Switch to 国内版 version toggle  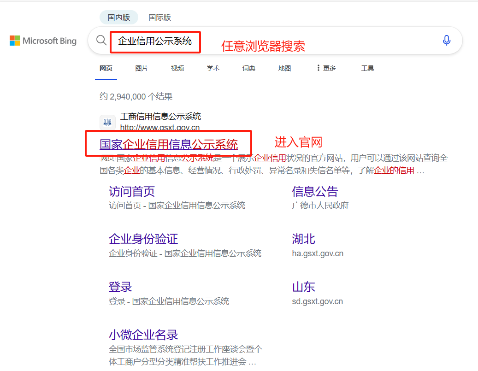119,18
